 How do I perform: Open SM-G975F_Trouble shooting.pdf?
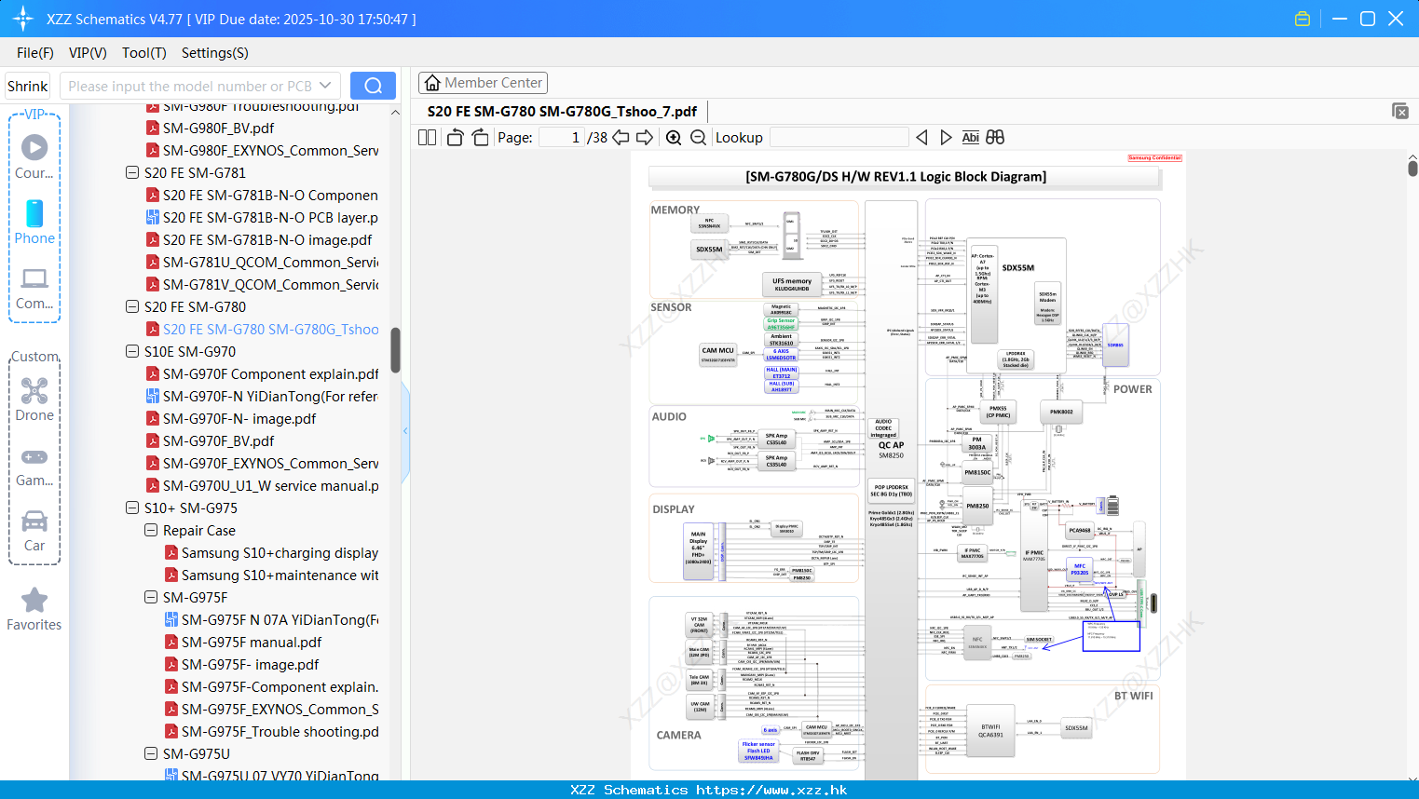[x=271, y=732]
